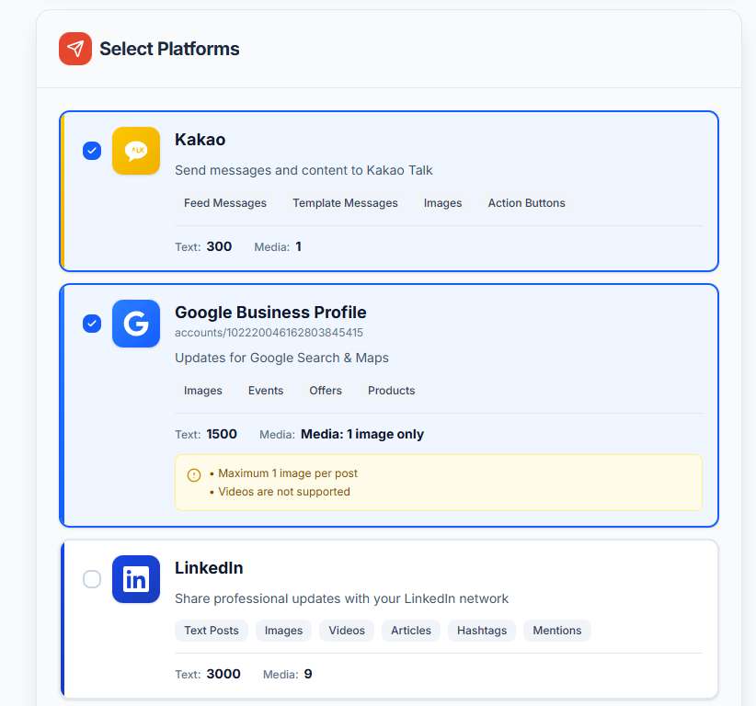Screen dimensions: 756x706
Task: Click the Events tag on the Google card
Action: click(x=266, y=390)
